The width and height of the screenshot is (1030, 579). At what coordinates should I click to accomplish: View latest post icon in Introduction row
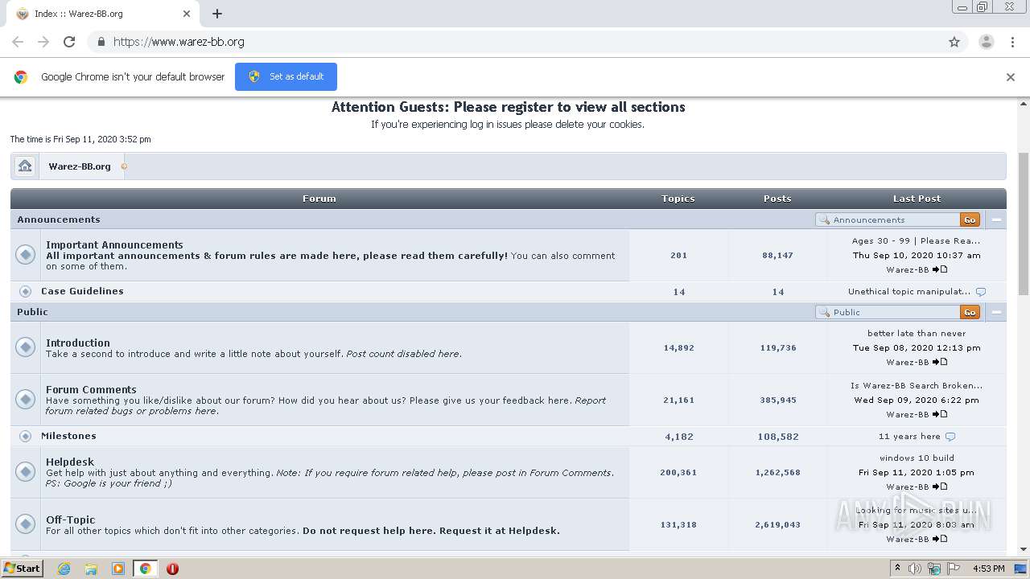coord(940,362)
